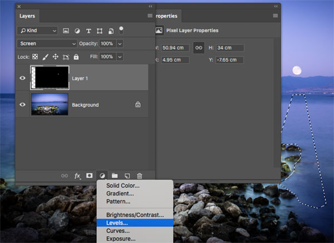Image resolution: width=334 pixels, height=243 pixels.
Task: Add a layer mask
Action: pos(89,176)
